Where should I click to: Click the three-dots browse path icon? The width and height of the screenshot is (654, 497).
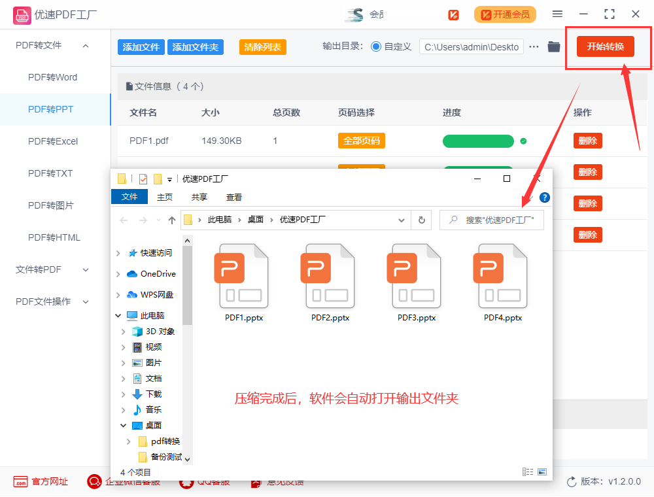534,46
